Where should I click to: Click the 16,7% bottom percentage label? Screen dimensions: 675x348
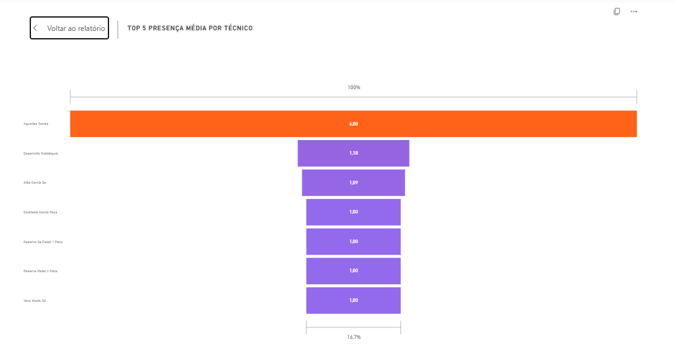(354, 337)
